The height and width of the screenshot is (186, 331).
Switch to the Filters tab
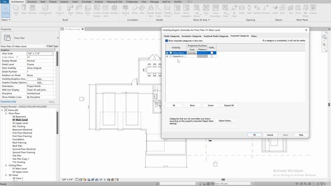pyautogui.click(x=254, y=36)
